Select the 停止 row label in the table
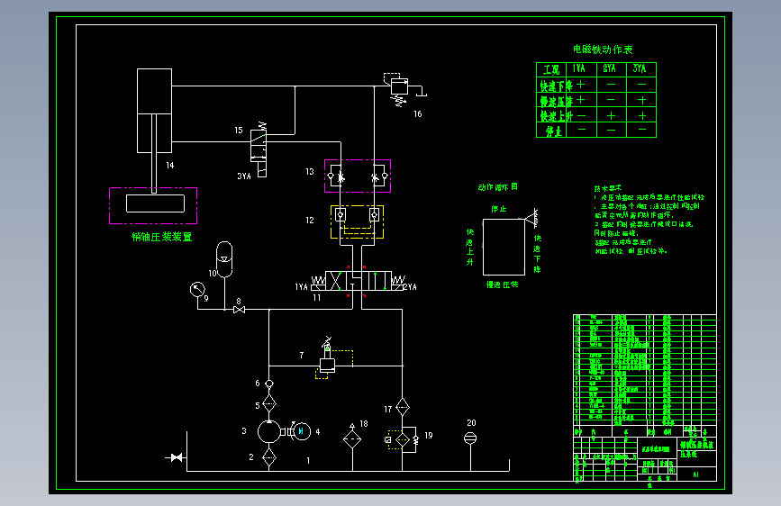The width and height of the screenshot is (781, 506). (553, 131)
